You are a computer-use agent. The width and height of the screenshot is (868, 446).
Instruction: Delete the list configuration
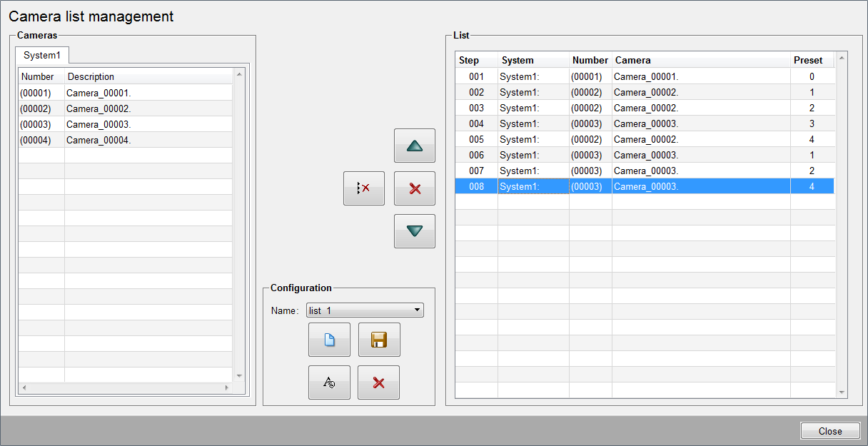(378, 382)
